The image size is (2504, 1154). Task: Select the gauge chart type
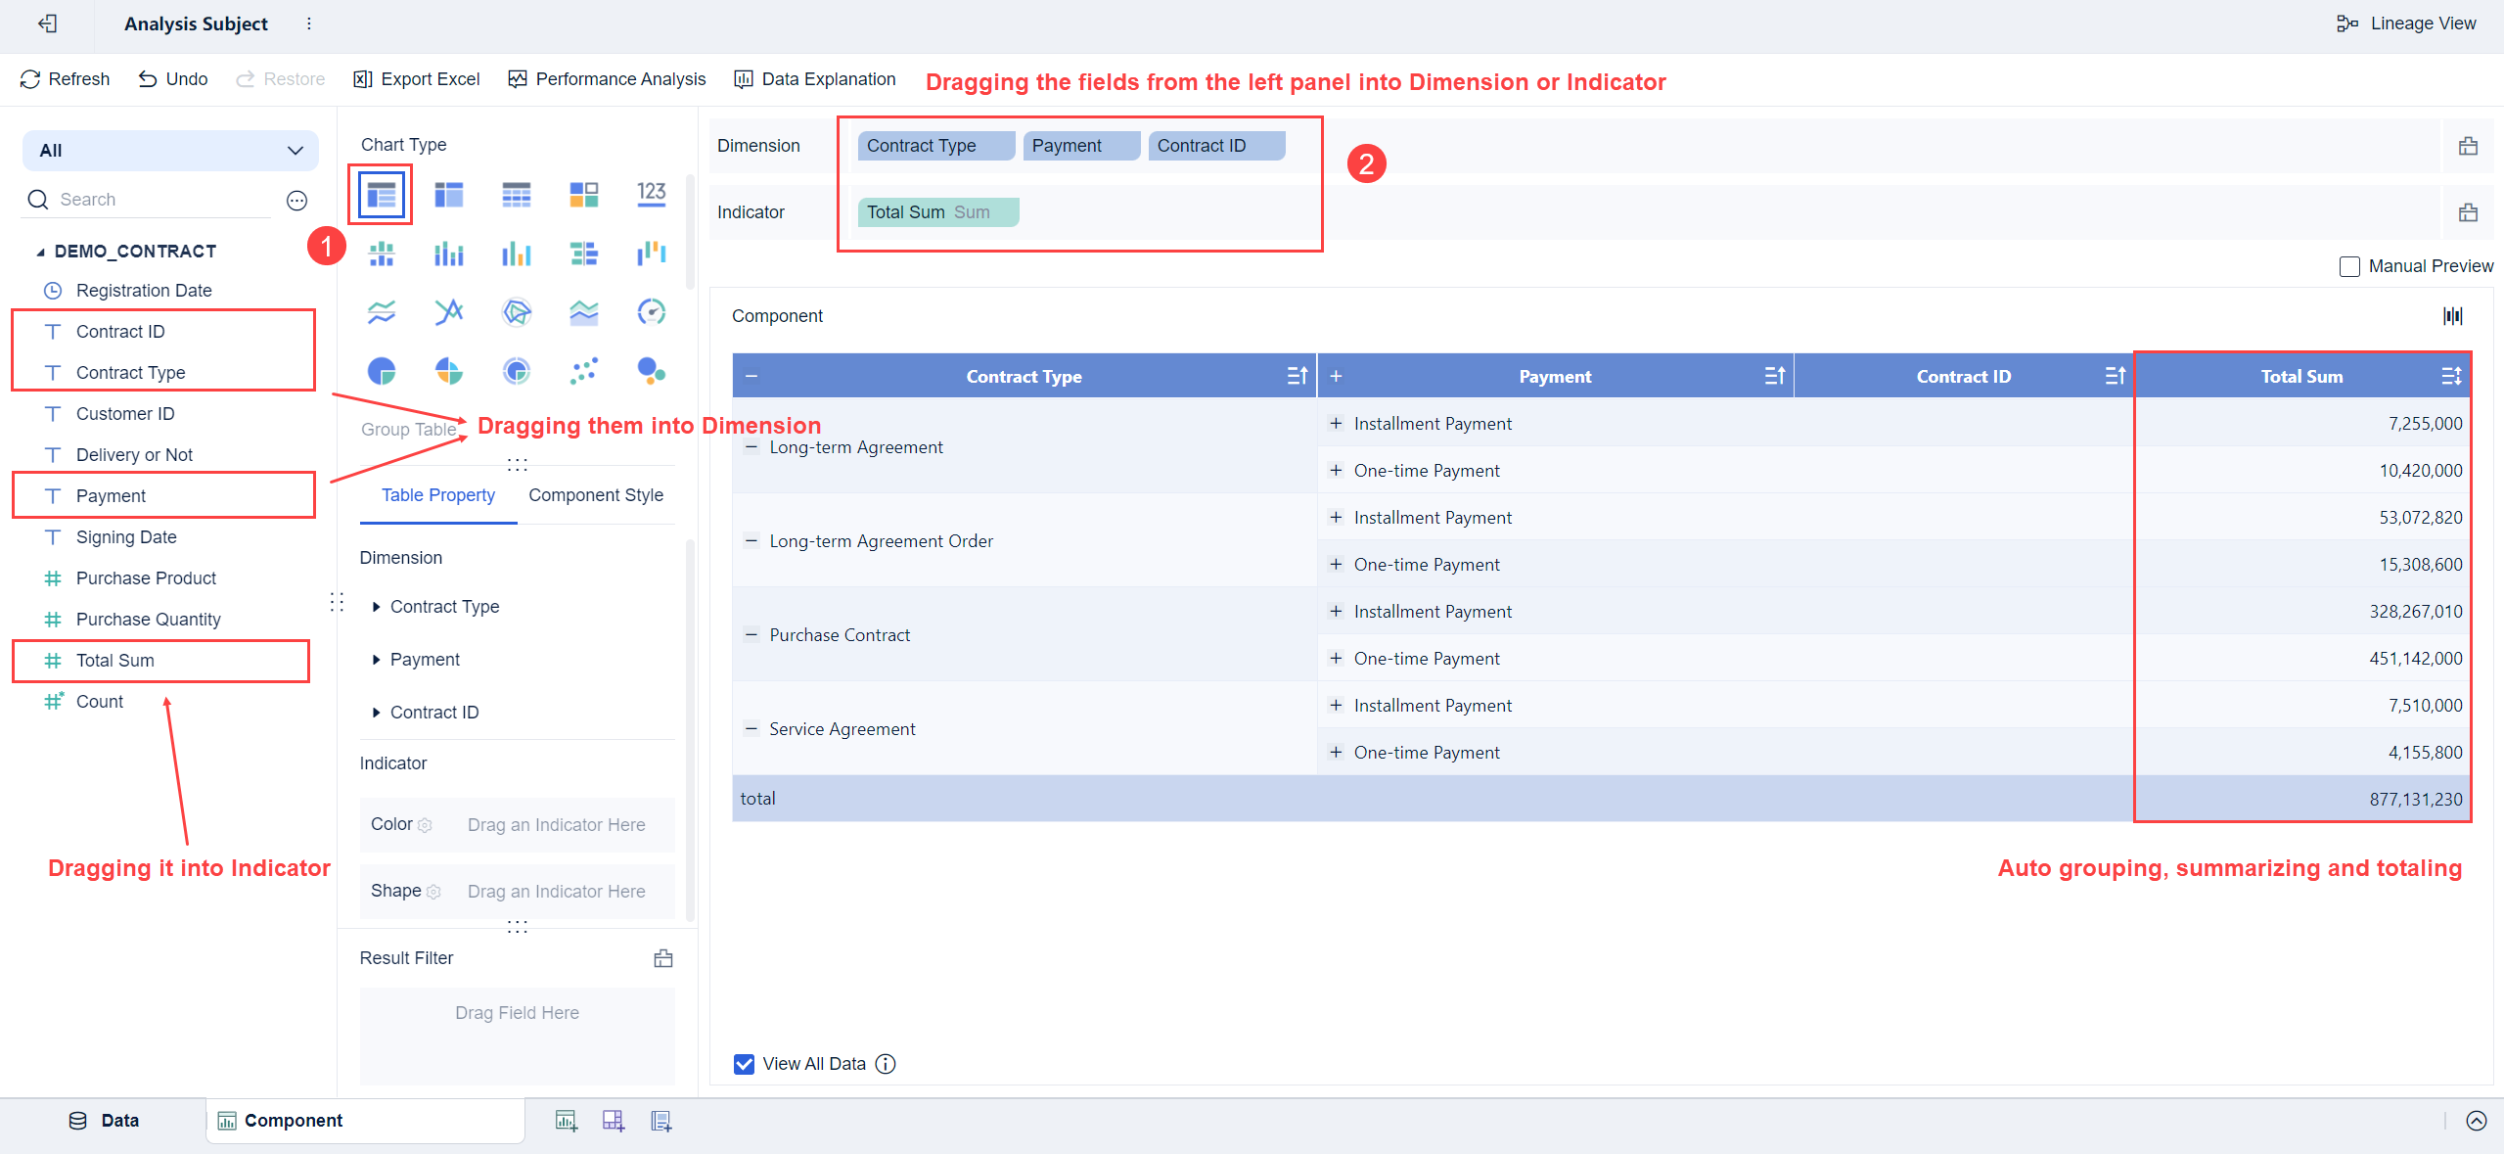[651, 312]
